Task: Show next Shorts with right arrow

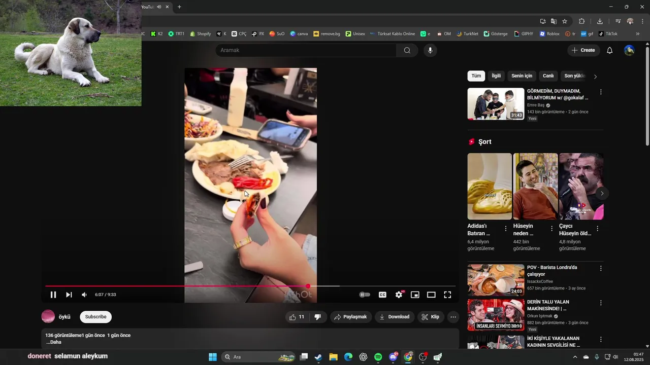Action: [602, 193]
